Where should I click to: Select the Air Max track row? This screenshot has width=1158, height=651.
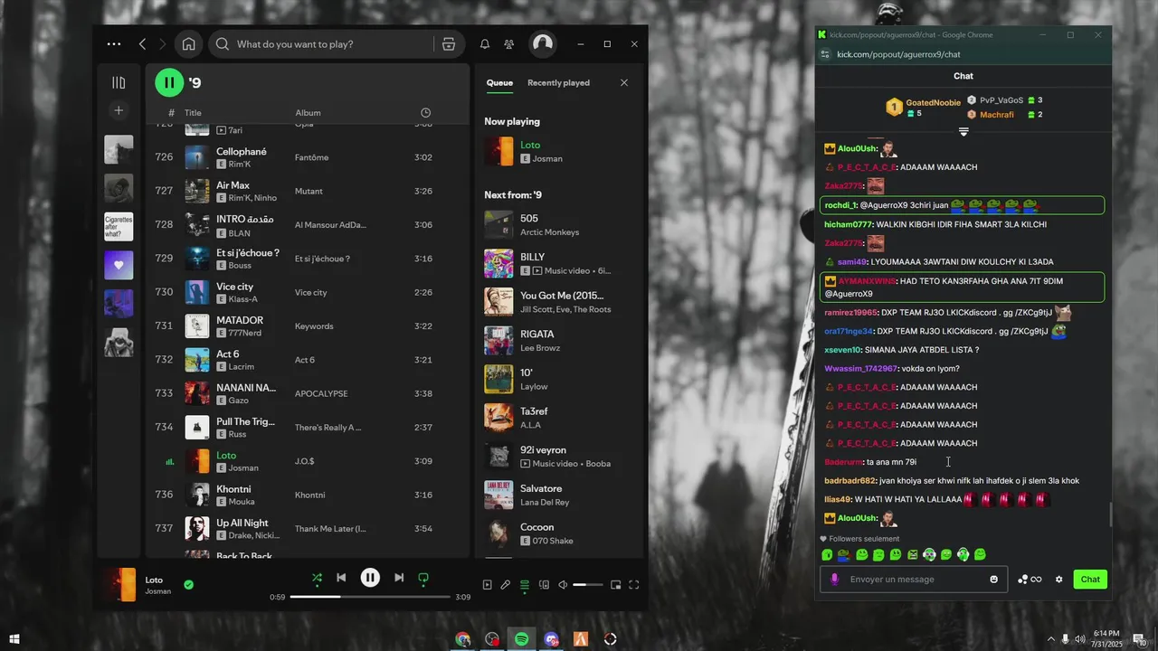[307, 191]
